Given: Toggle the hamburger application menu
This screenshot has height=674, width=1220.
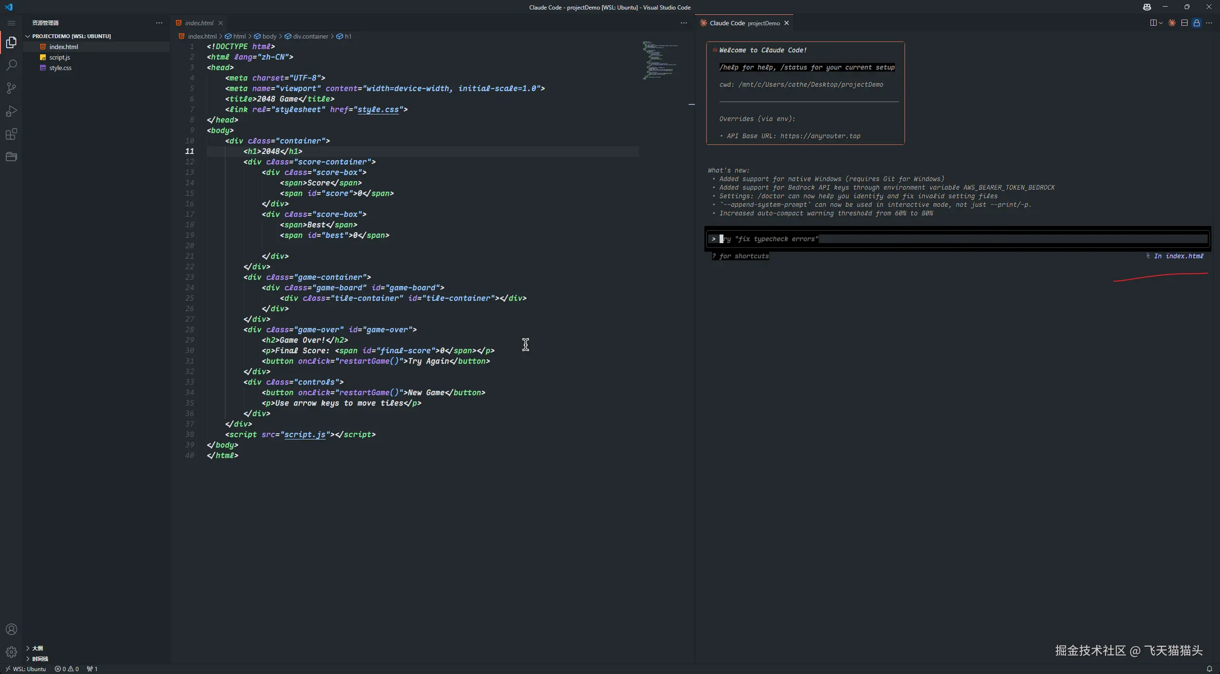Looking at the screenshot, I should (11, 23).
